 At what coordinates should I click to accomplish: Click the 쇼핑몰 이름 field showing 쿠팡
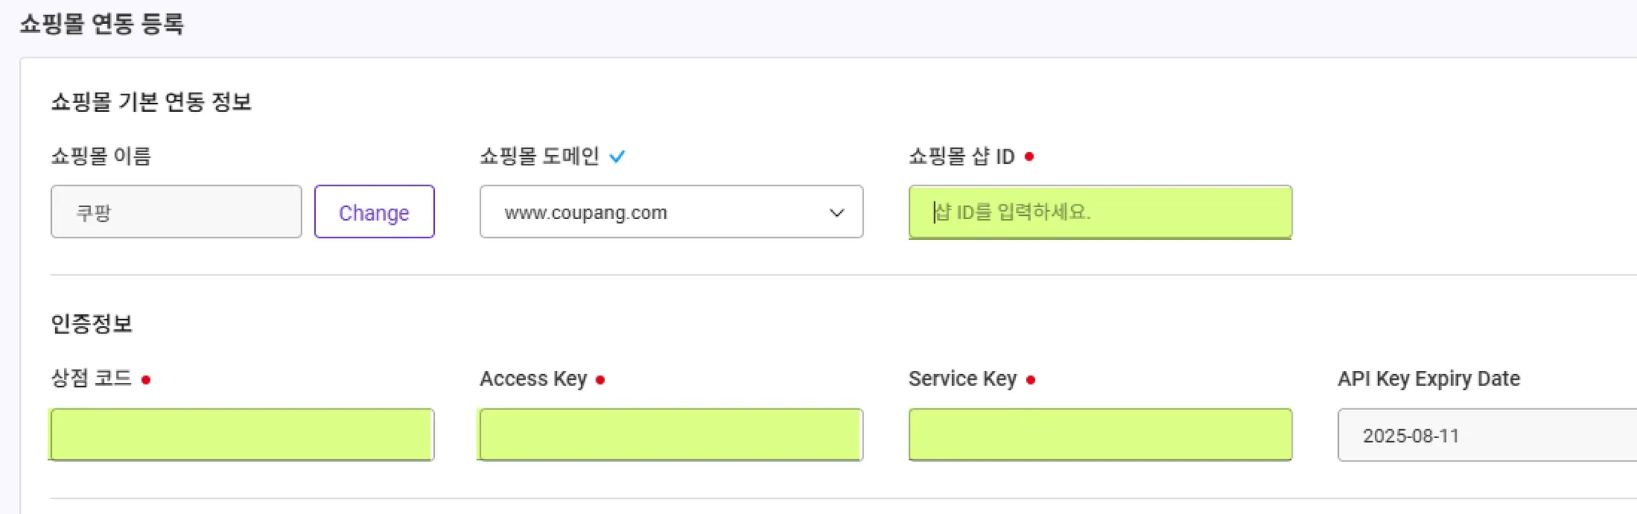(176, 212)
